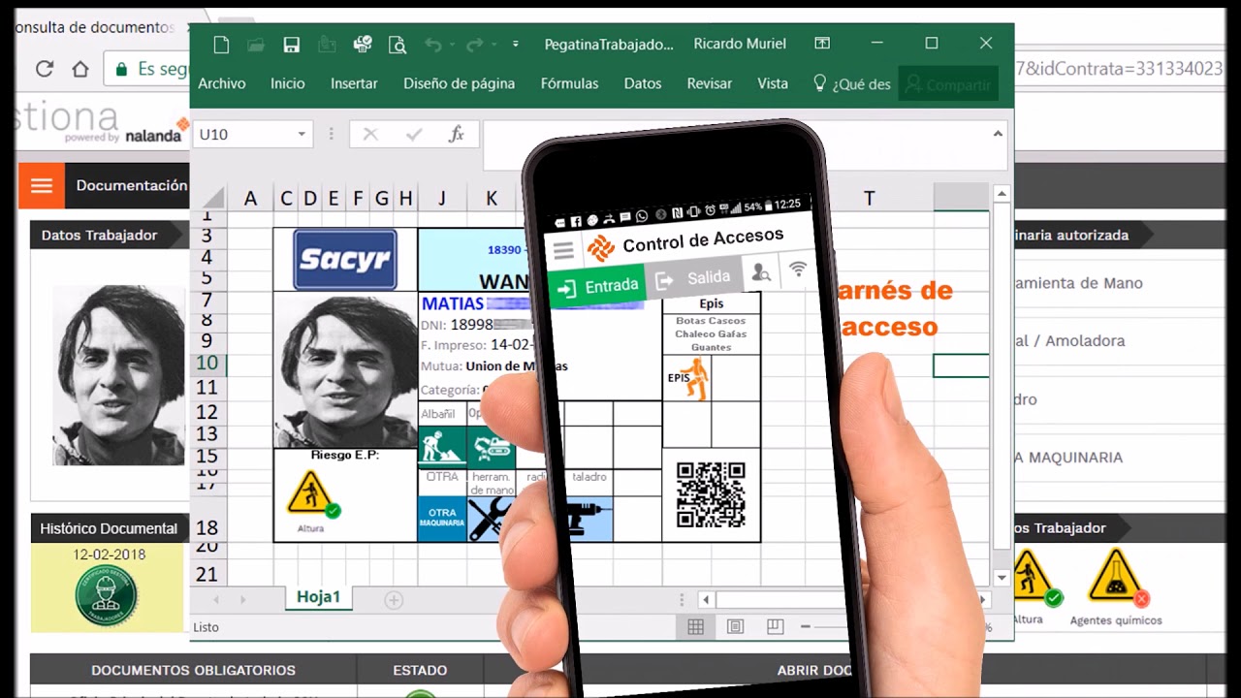Screen dimensions: 1241x698
Task: Open the Archivo tab
Action: click(x=222, y=84)
